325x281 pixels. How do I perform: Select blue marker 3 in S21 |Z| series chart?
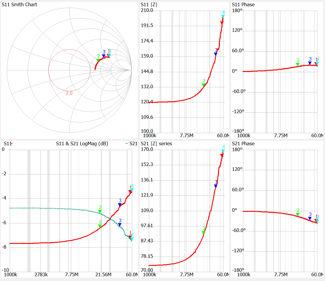click(x=216, y=186)
